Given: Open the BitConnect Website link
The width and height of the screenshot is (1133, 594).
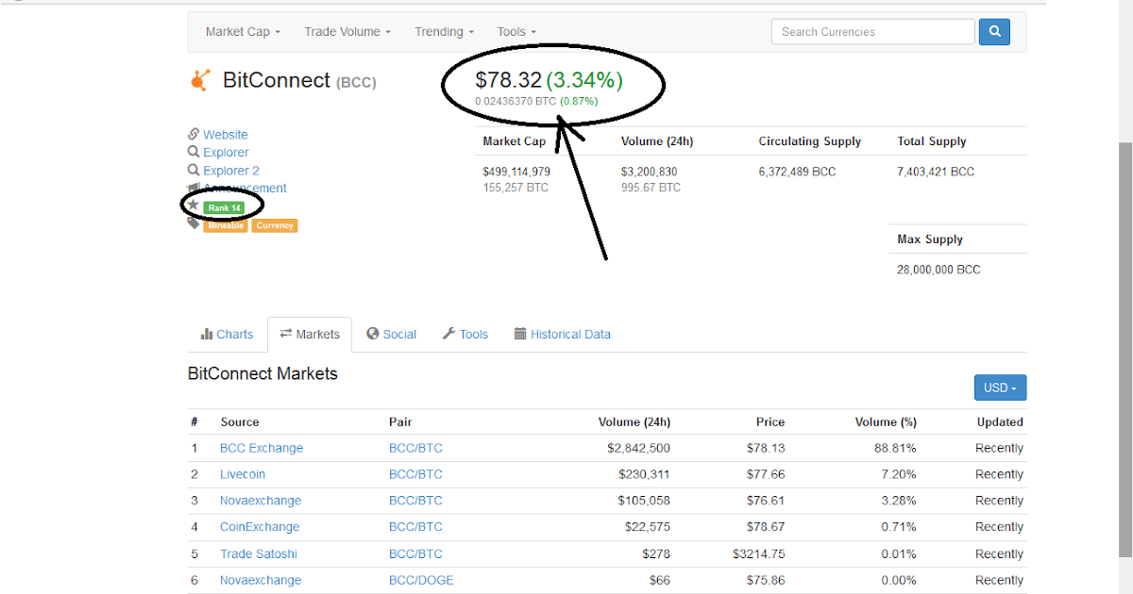Looking at the screenshot, I should (x=226, y=135).
